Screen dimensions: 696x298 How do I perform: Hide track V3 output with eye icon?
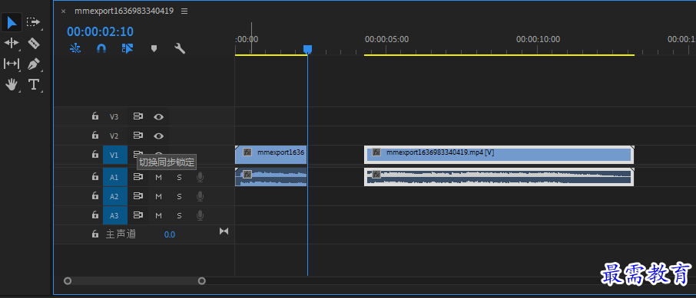pyautogui.click(x=158, y=117)
